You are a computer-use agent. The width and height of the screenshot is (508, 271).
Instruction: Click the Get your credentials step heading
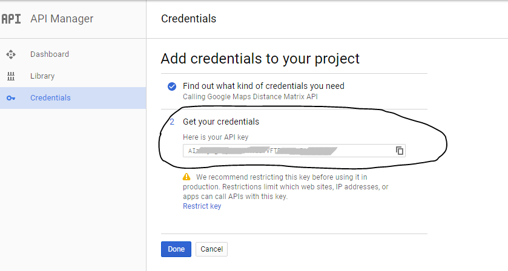pyautogui.click(x=221, y=122)
